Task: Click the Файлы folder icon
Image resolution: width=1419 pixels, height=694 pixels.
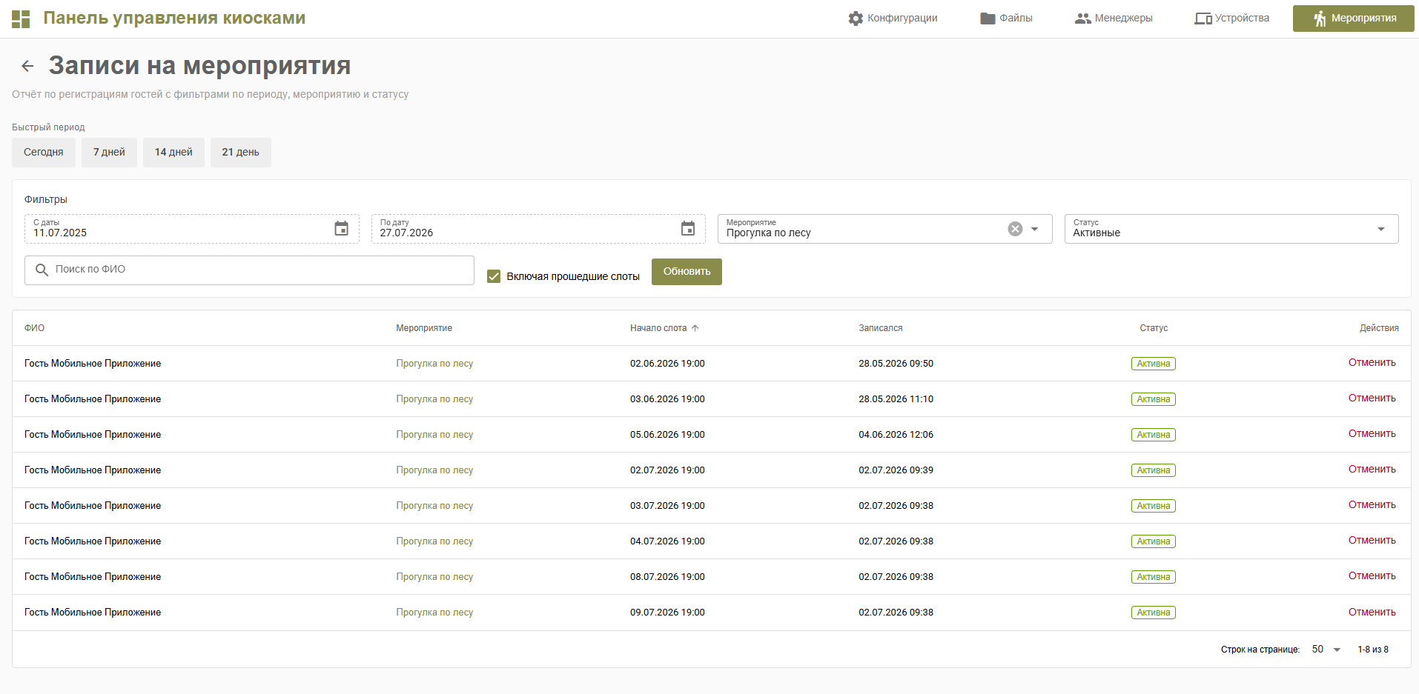Action: pyautogui.click(x=988, y=19)
